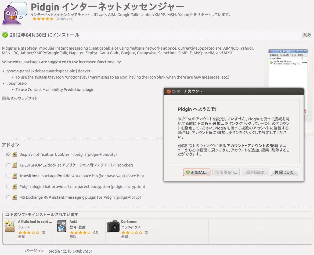Click the package icon beside pidgin-libnotify
Screen dimensions: 314x255
tap(15, 154)
